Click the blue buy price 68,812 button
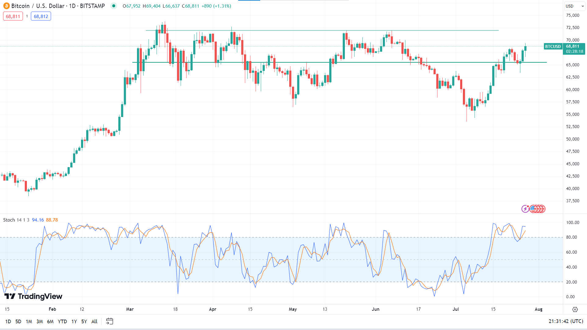This screenshot has width=587, height=330. pos(41,16)
